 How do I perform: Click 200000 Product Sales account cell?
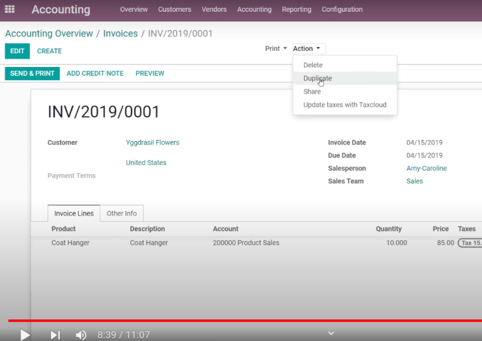pos(246,243)
